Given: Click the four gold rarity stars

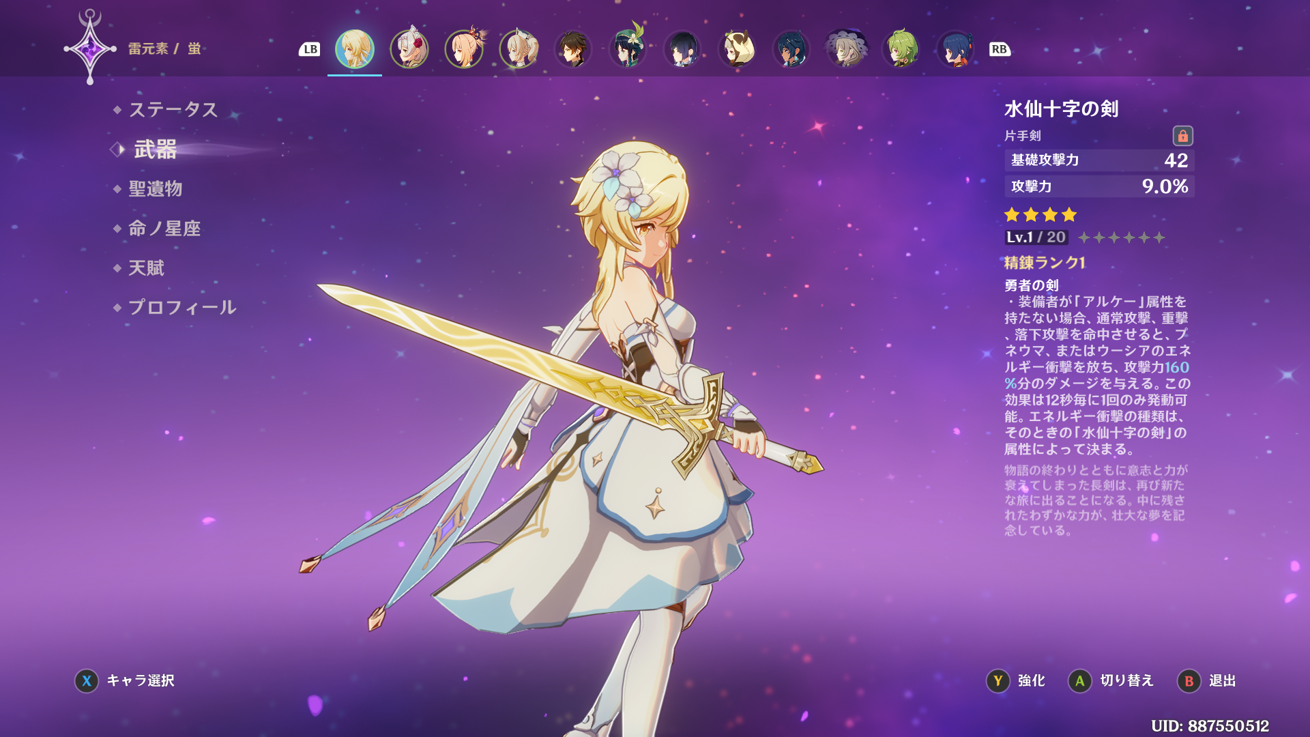Looking at the screenshot, I should pos(1040,215).
